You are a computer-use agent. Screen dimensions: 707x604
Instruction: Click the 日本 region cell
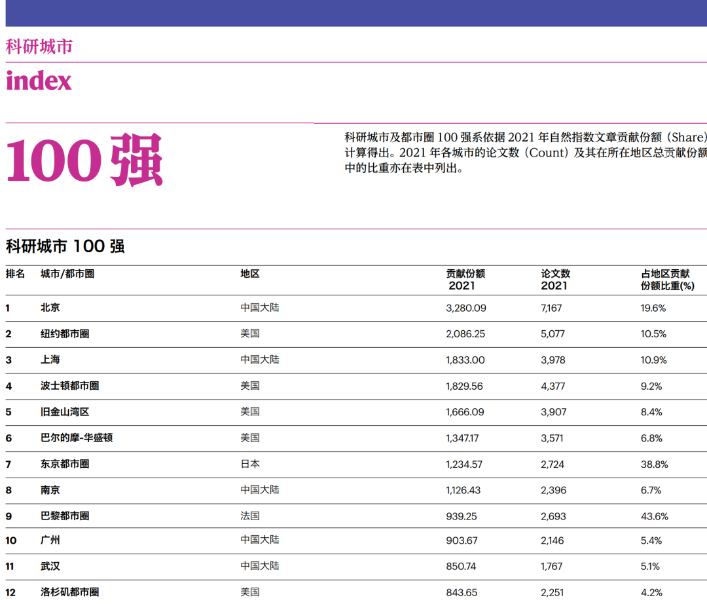[250, 464]
